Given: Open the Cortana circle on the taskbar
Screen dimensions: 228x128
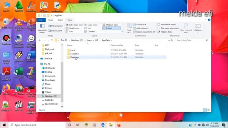Looking at the screenshot, I should tap(70, 125).
